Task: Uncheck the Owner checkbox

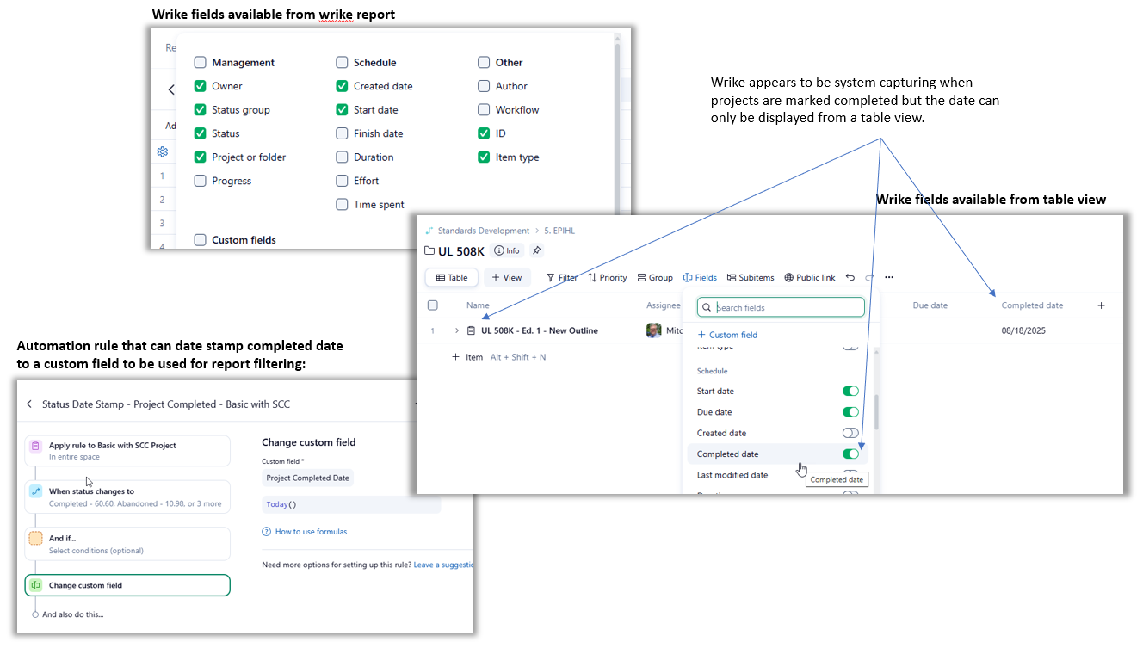Action: point(201,86)
